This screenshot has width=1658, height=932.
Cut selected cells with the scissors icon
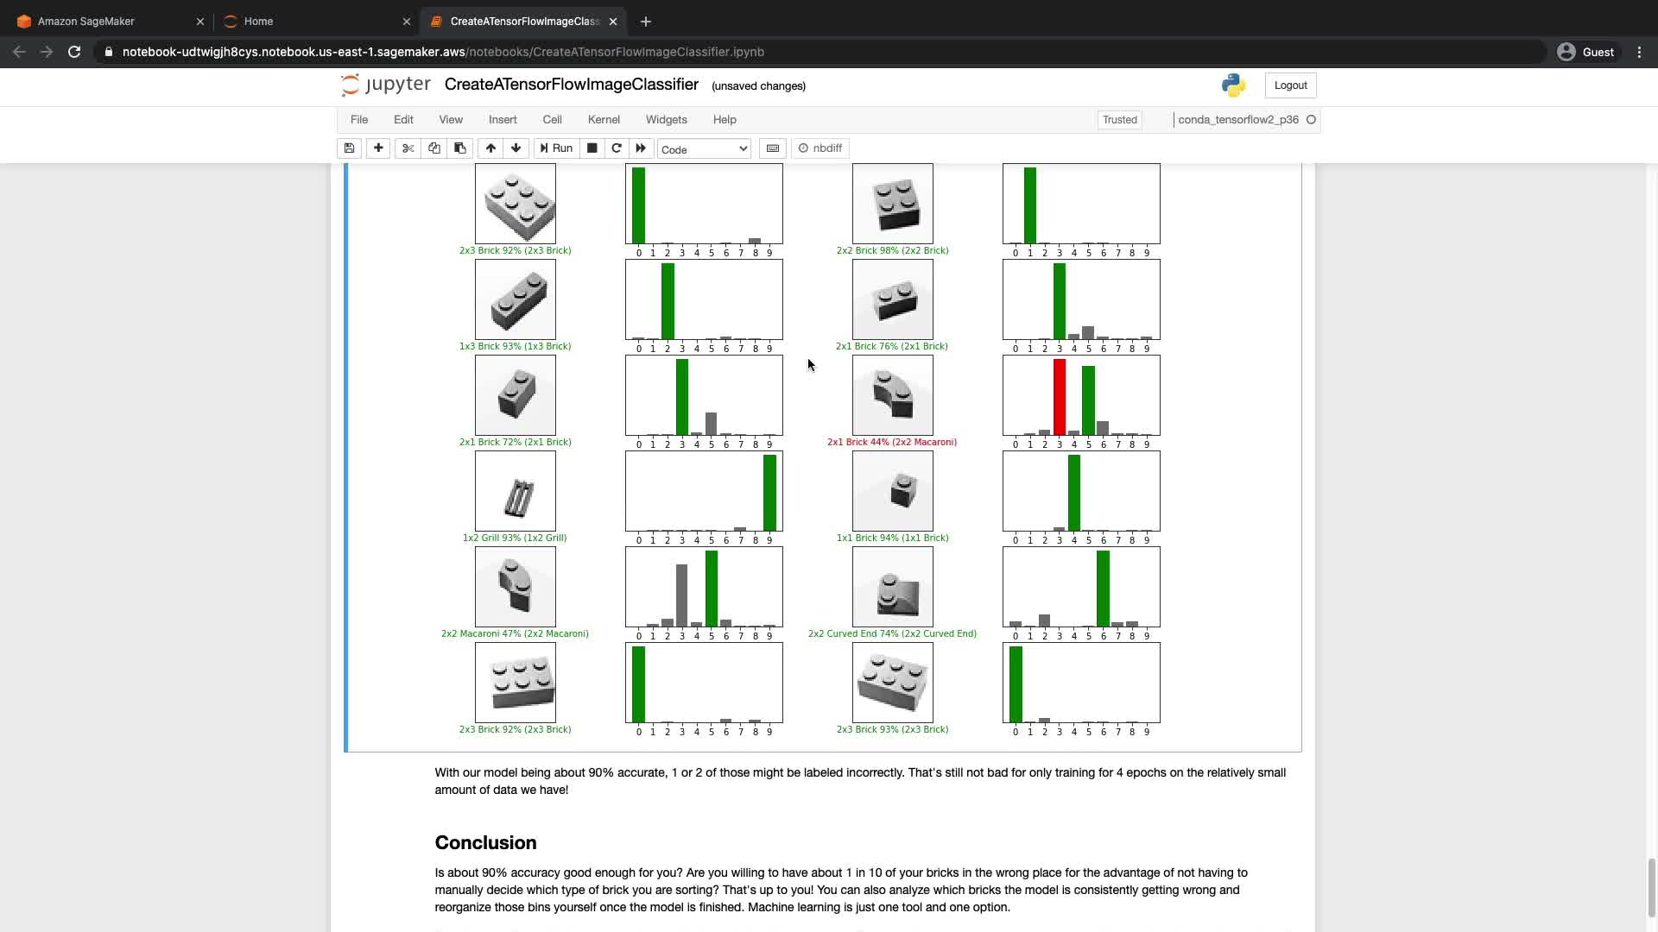pyautogui.click(x=408, y=148)
